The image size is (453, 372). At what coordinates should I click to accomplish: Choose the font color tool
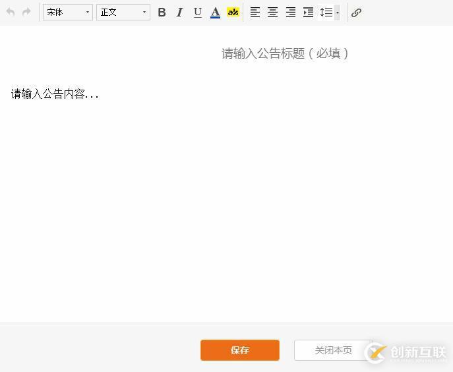(215, 13)
